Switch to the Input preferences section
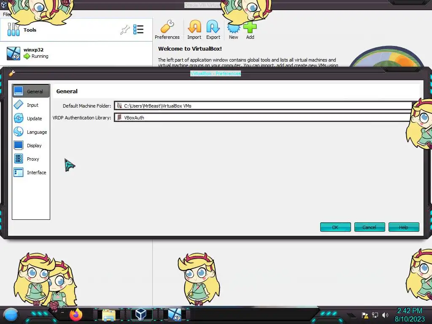Viewport: 432px width, 324px height. [x=31, y=105]
